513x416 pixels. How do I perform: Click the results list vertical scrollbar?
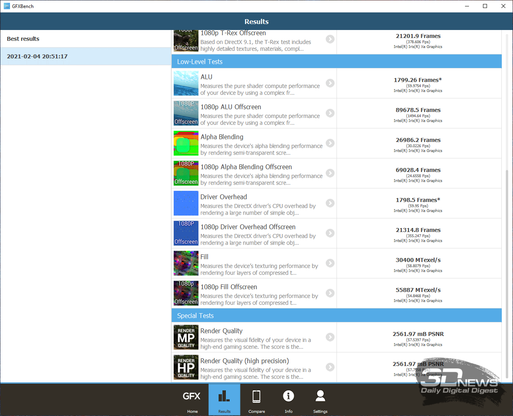tap(507, 274)
